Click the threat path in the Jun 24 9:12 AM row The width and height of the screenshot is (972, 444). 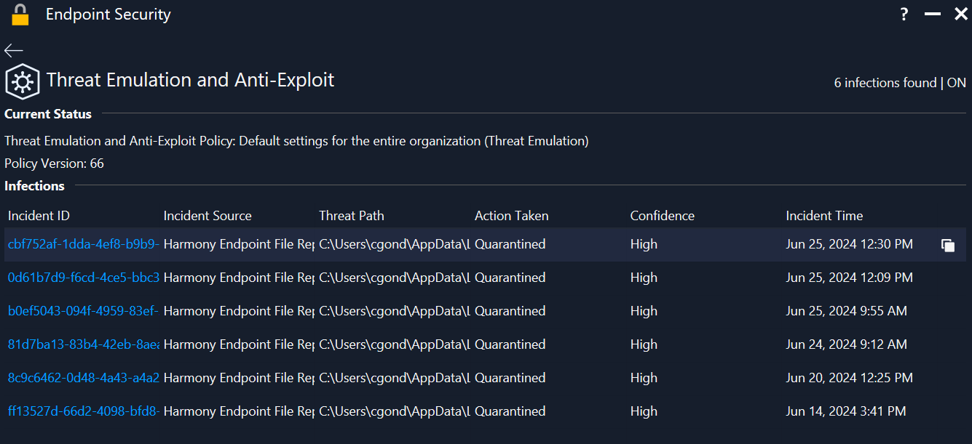pos(395,344)
